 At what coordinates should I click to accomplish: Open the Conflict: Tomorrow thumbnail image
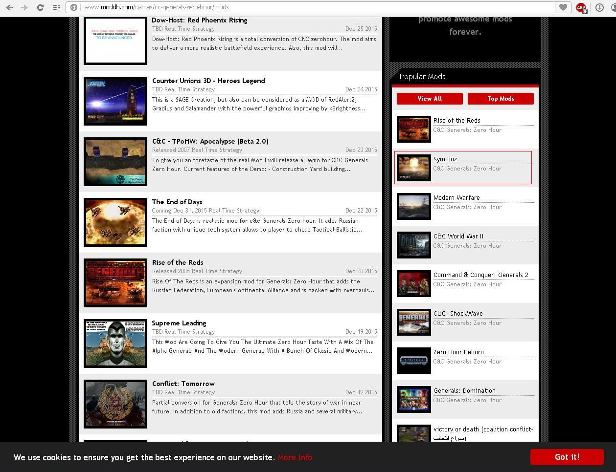click(115, 404)
